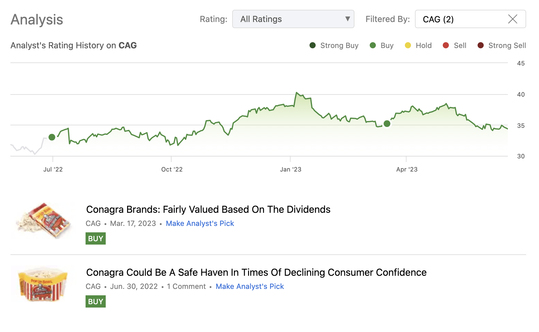Toggle the Sell legend dot
Image resolution: width=539 pixels, height=332 pixels.
click(x=446, y=45)
